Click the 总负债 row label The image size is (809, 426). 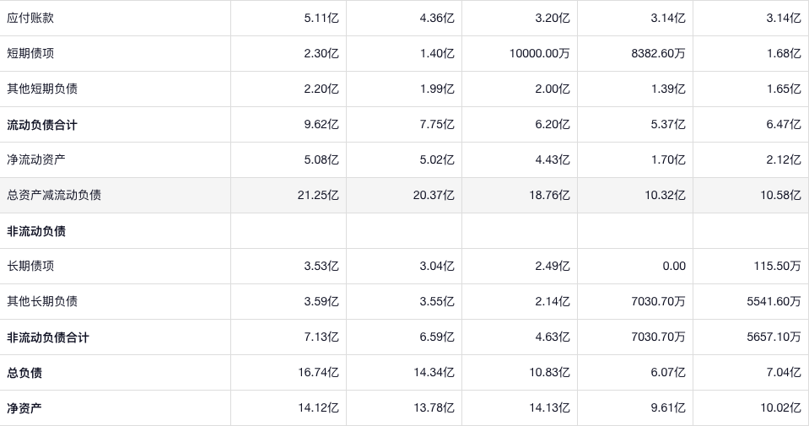(24, 373)
